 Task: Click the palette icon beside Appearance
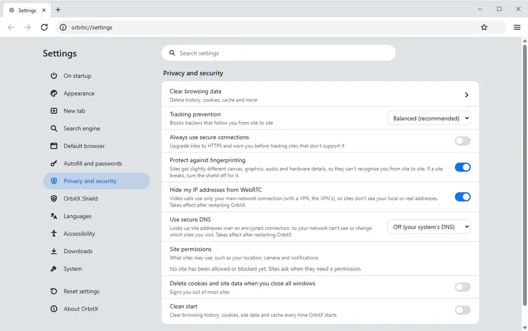click(x=54, y=93)
